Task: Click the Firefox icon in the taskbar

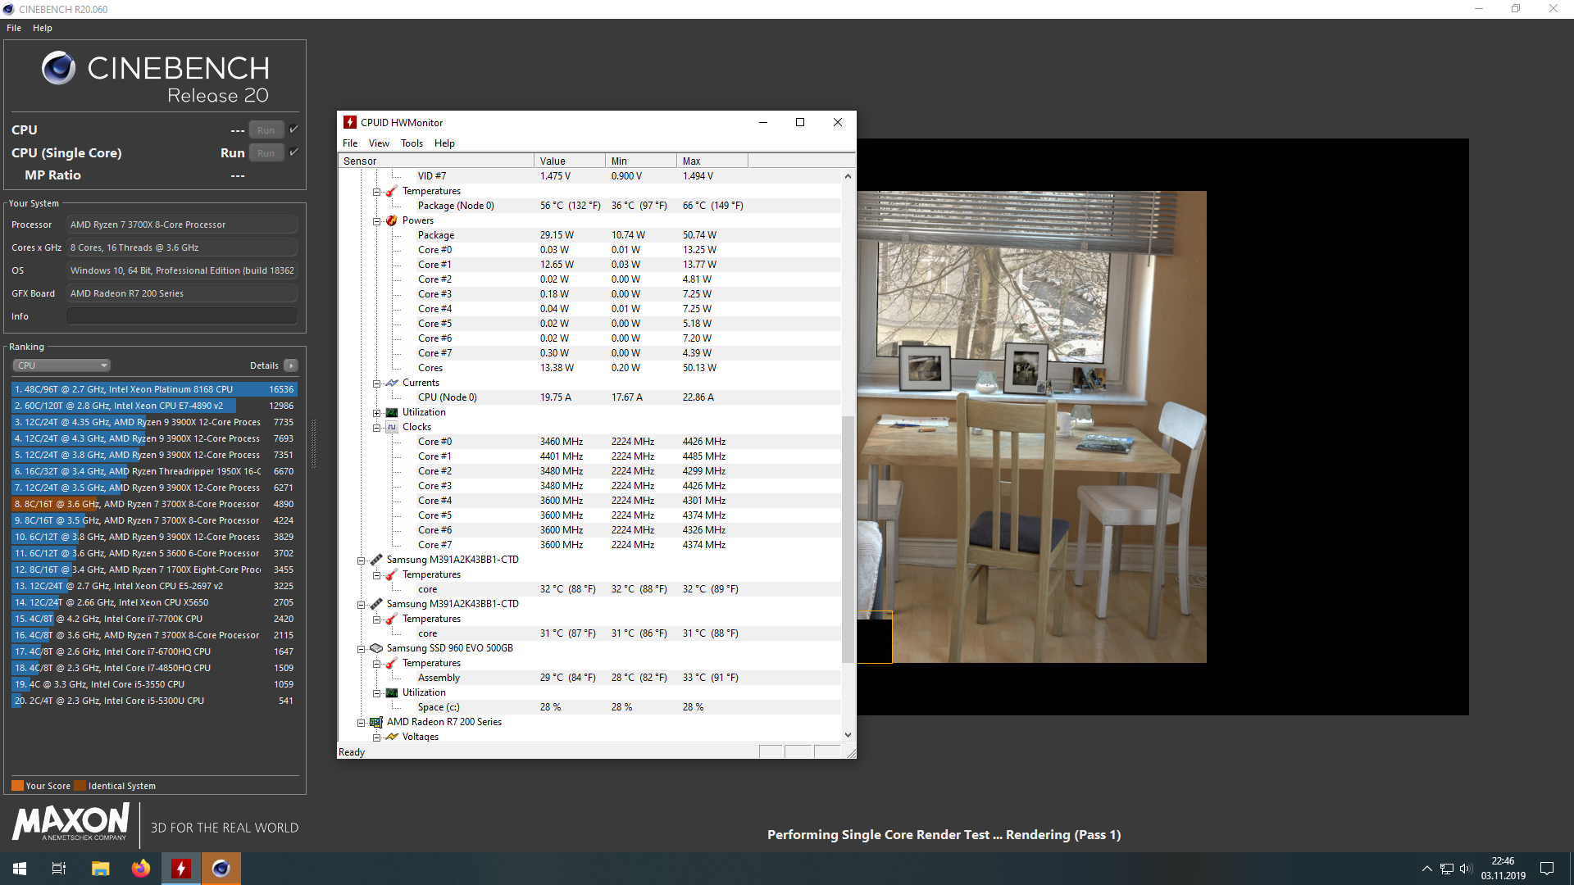Action: 141,869
